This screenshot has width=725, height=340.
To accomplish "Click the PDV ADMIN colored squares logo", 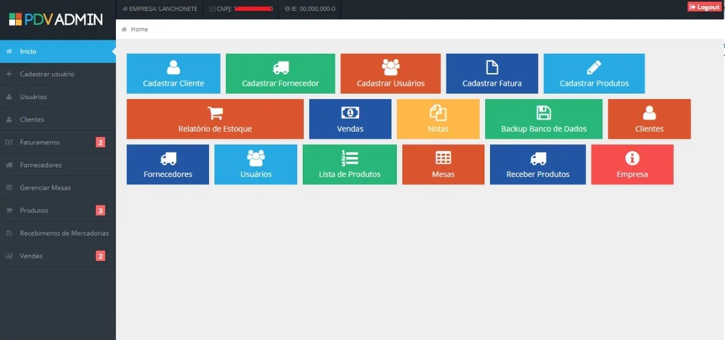I will click(16, 19).
